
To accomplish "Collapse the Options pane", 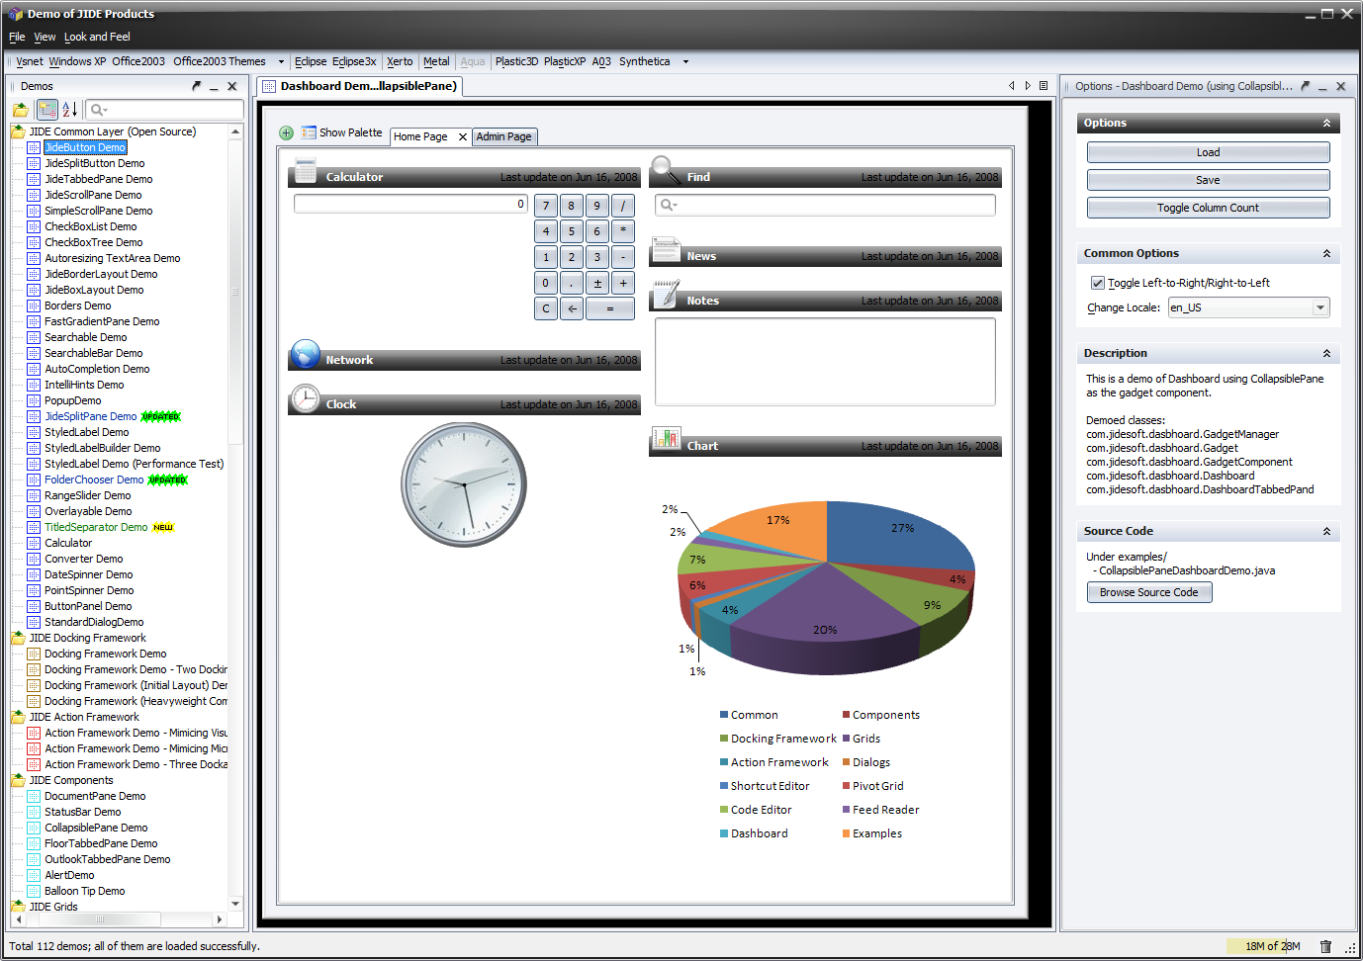I will pyautogui.click(x=1326, y=123).
